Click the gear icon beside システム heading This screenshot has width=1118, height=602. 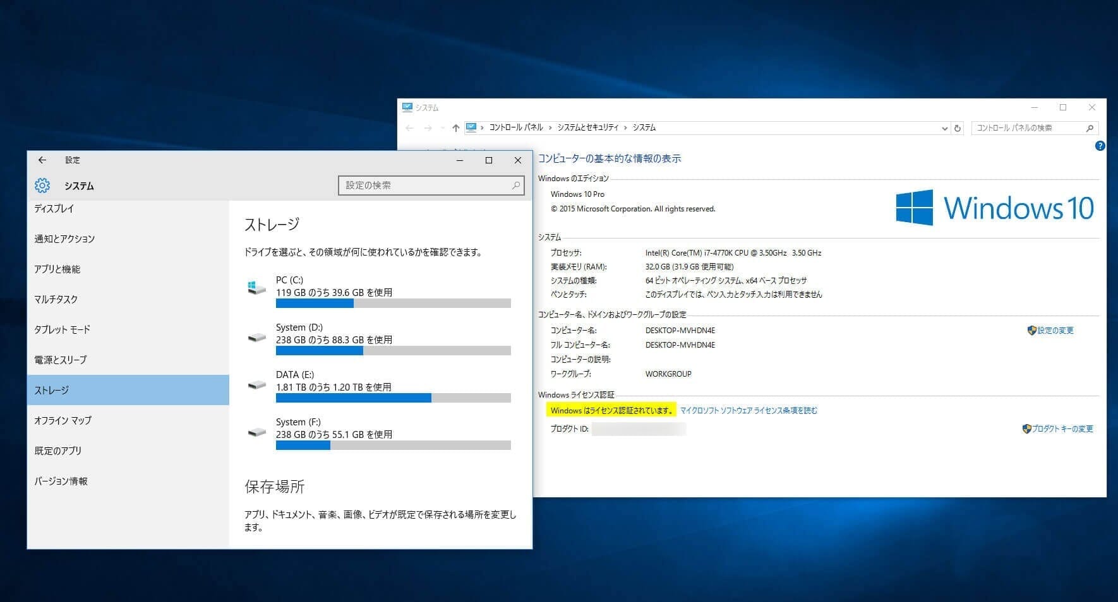(42, 186)
